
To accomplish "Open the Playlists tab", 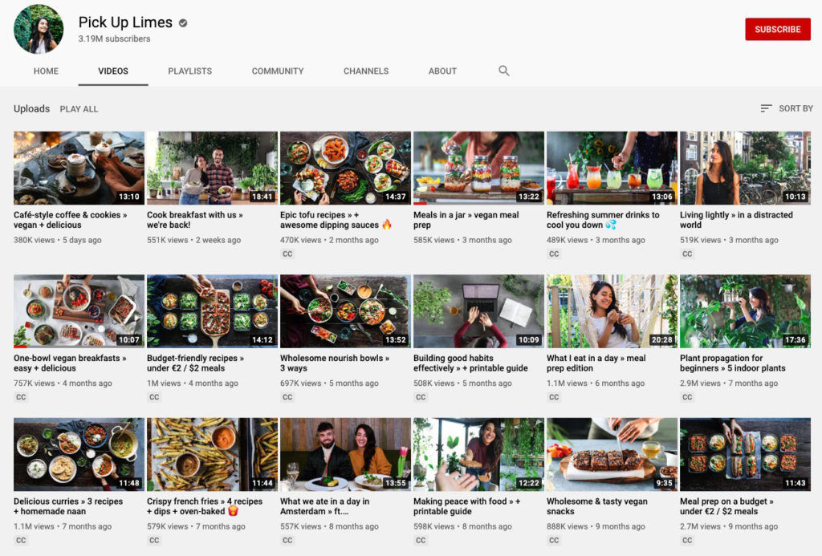I will tap(189, 71).
